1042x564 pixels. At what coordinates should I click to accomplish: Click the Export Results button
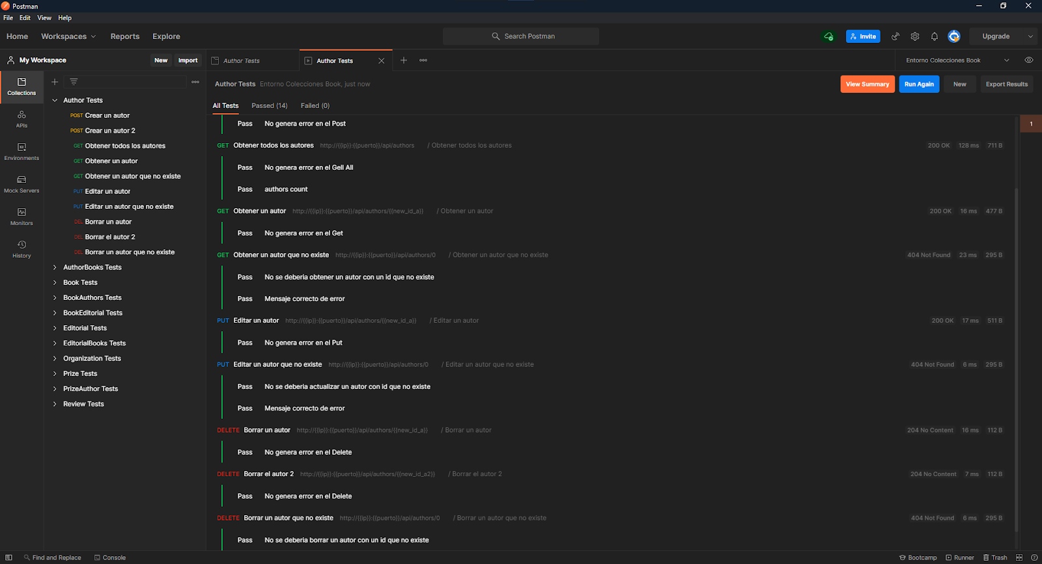1007,84
